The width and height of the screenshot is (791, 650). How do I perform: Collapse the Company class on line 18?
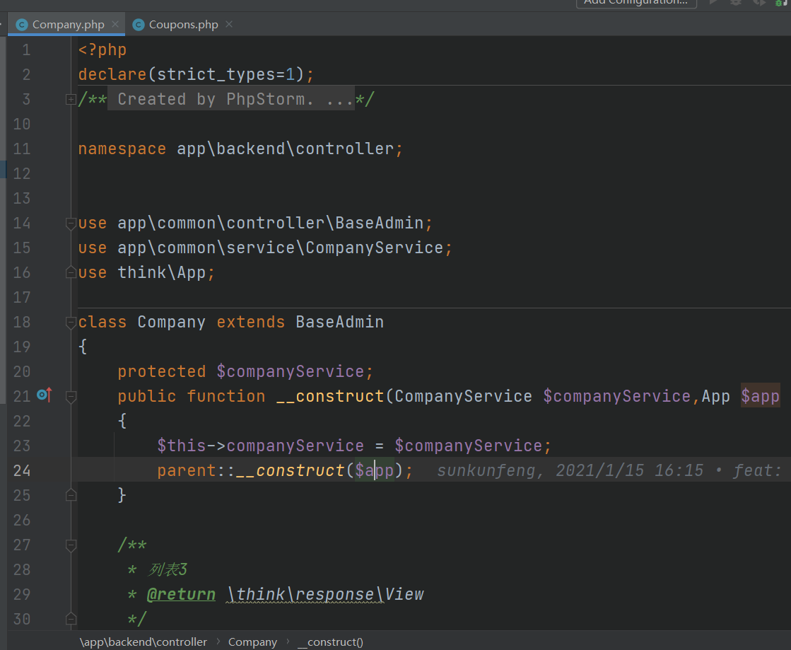(x=71, y=323)
